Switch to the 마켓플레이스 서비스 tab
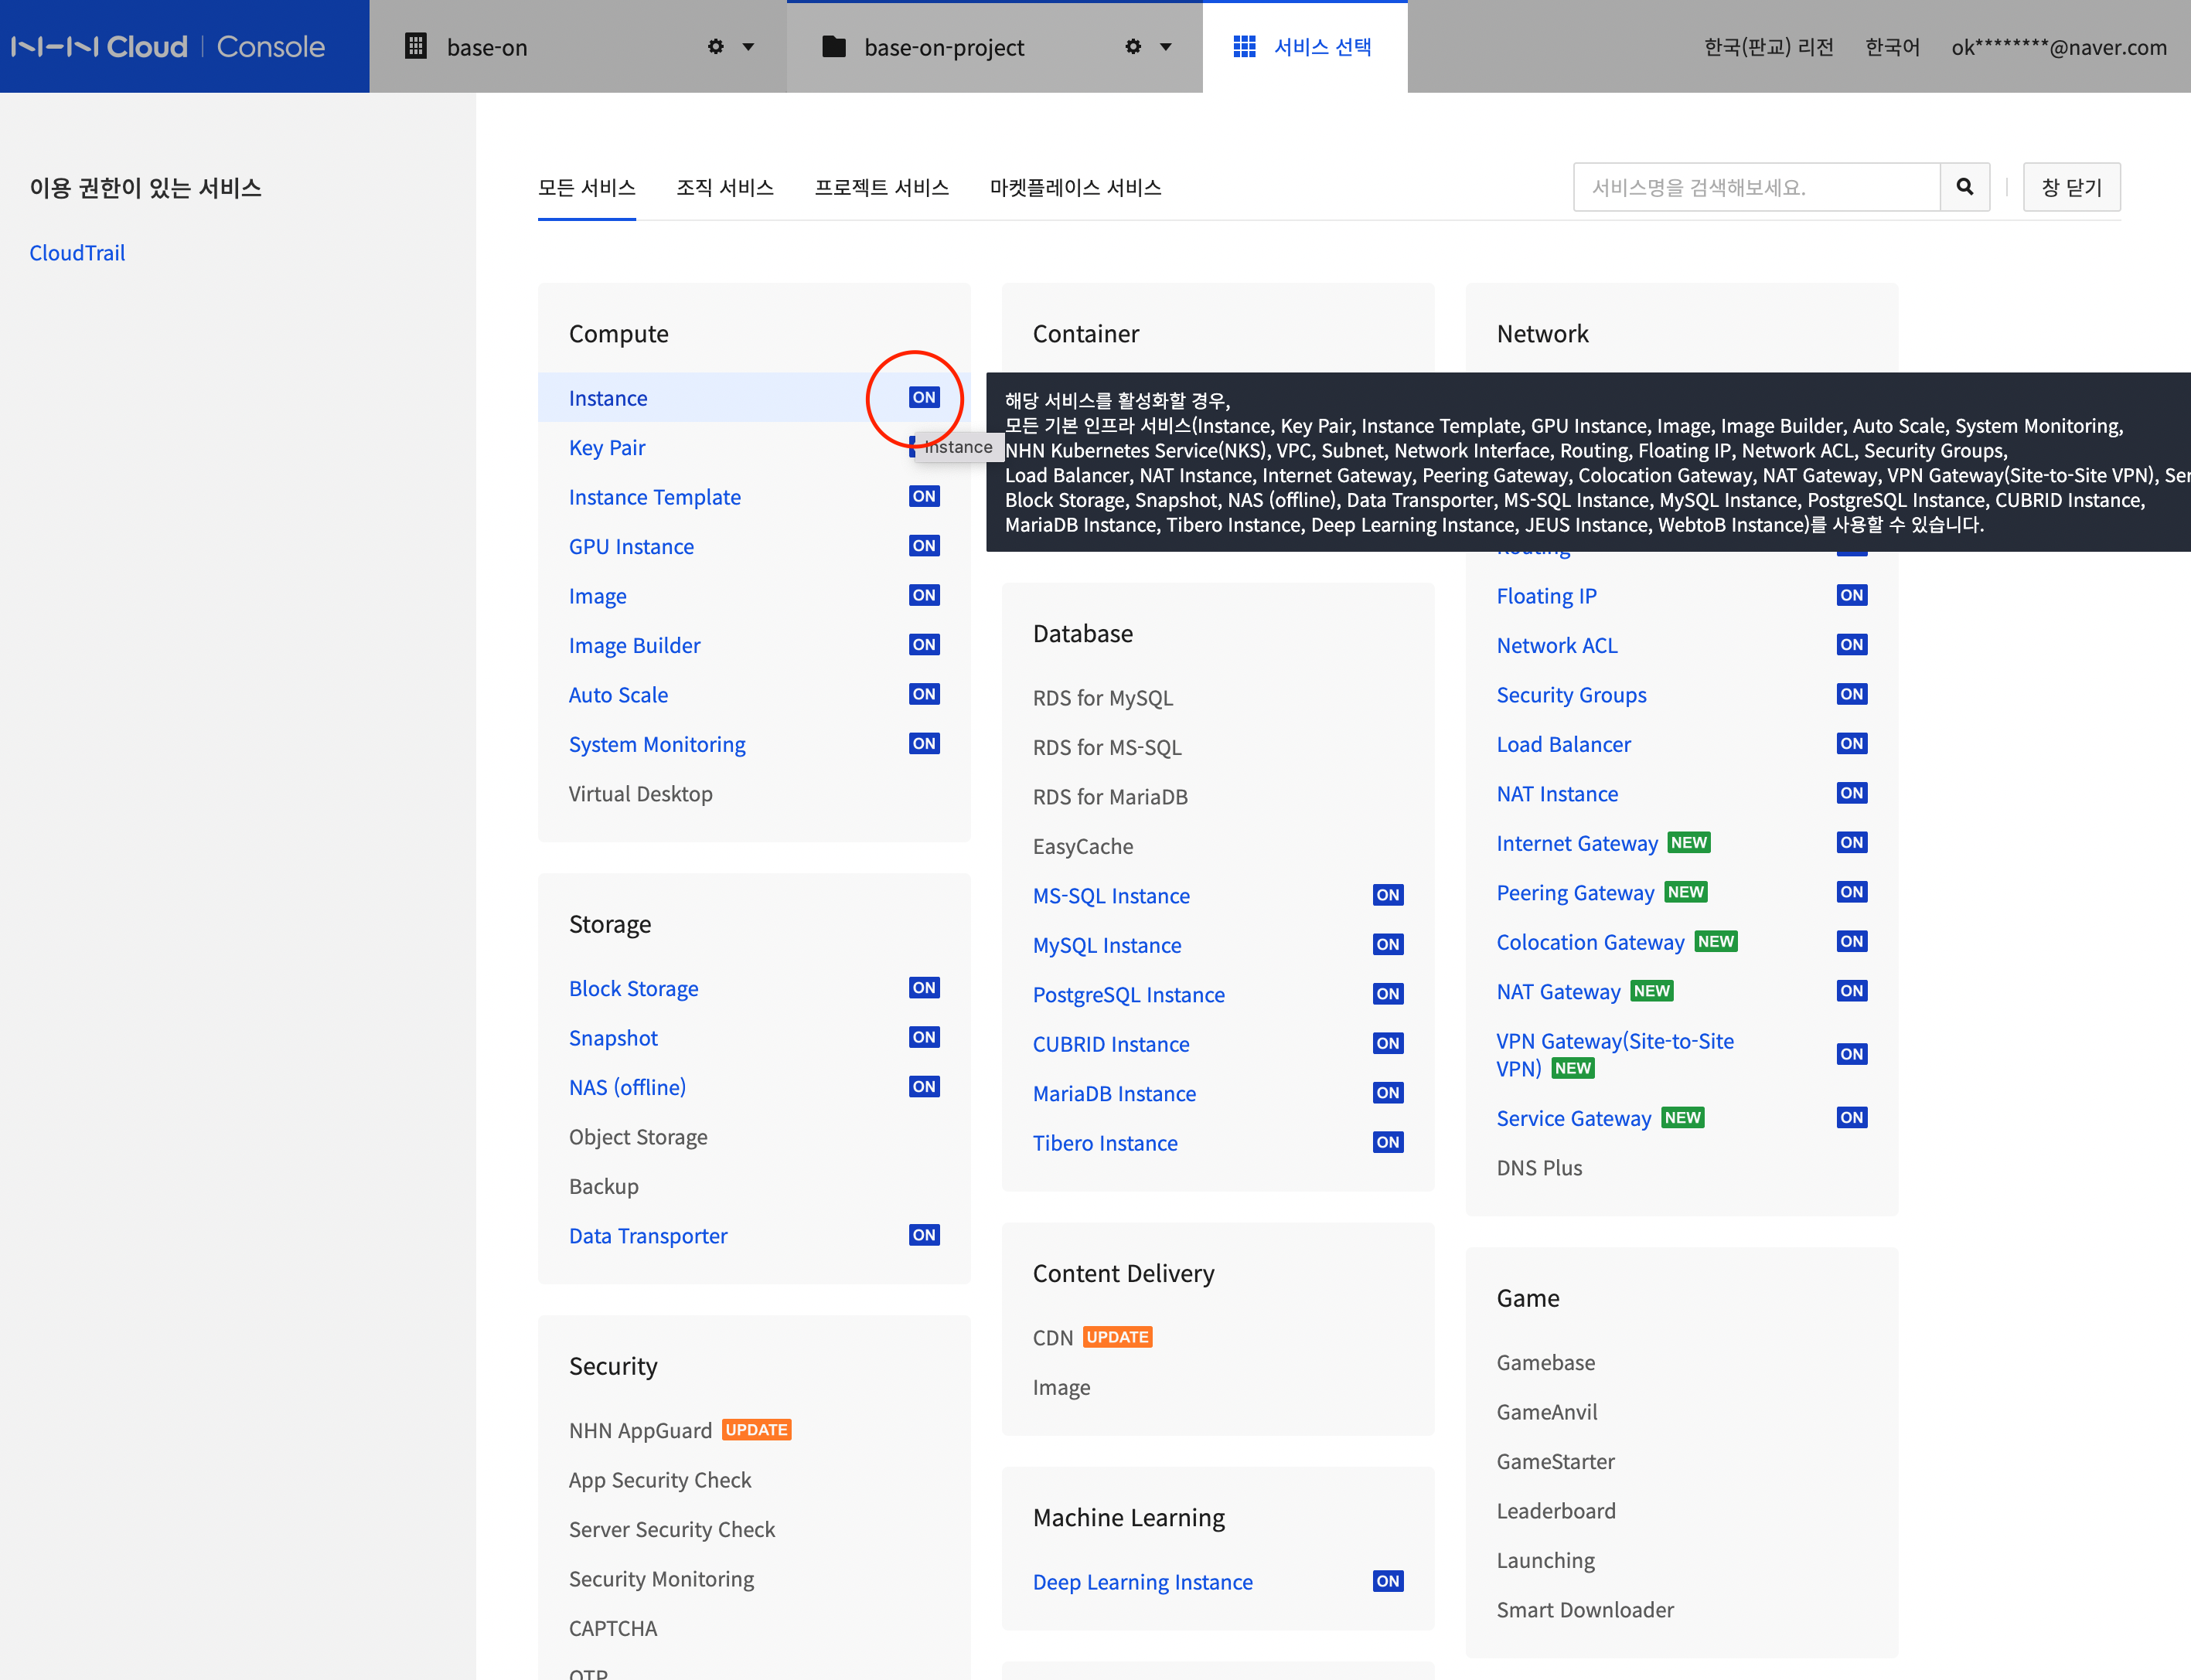Image resolution: width=2191 pixels, height=1680 pixels. click(1075, 188)
